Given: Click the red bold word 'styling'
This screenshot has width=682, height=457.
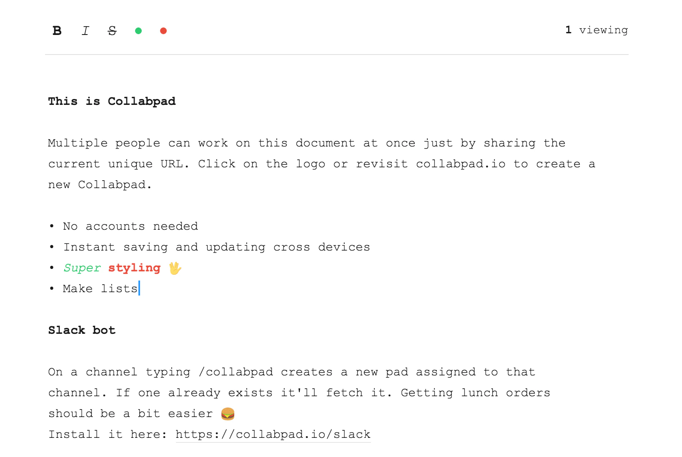Looking at the screenshot, I should [x=134, y=268].
